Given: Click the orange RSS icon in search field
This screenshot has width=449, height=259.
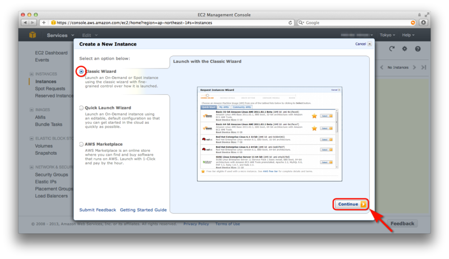Looking at the screenshot, I should click(413, 22).
